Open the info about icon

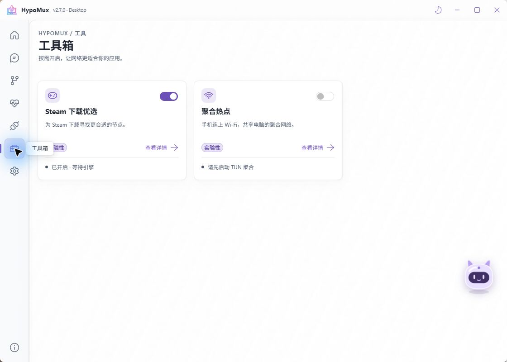14,348
